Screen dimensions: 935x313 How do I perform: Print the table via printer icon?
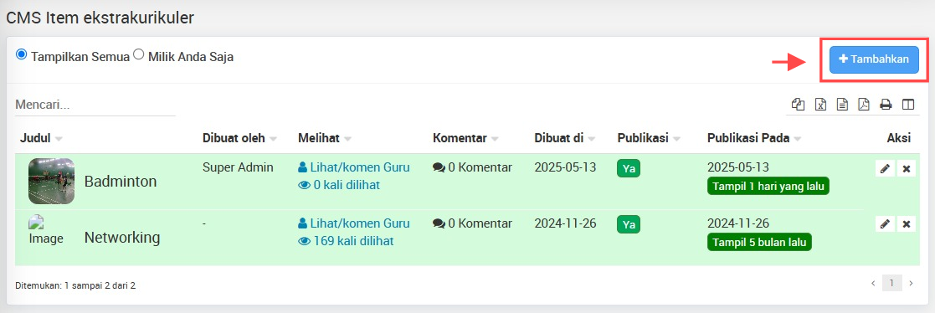click(x=886, y=105)
